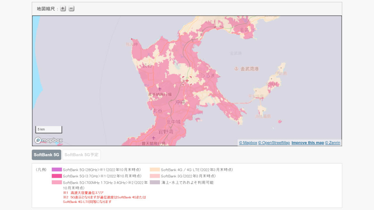Click the anchor icon beside 金武湾港
Image resolution: width=374 pixels, height=210 pixels.
(x=236, y=69)
